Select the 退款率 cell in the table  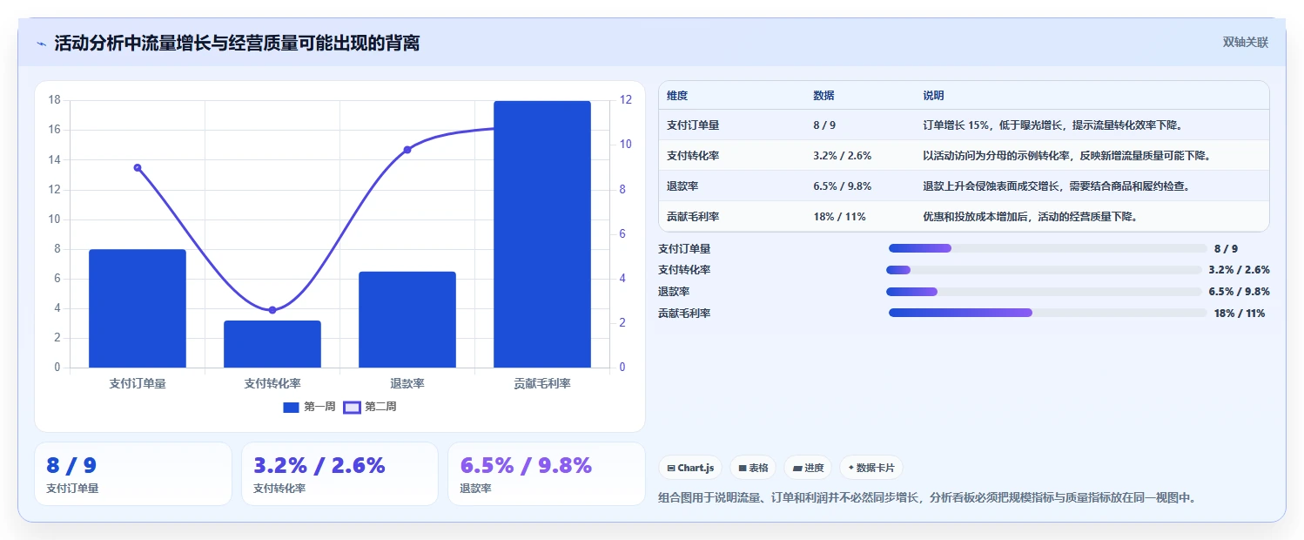point(682,186)
